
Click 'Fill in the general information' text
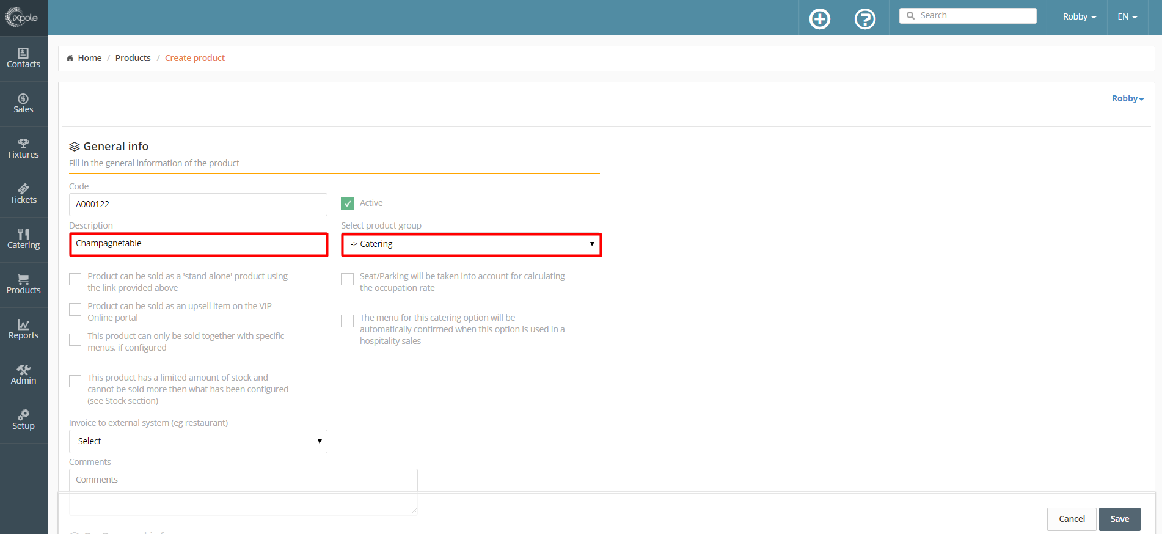click(x=154, y=163)
